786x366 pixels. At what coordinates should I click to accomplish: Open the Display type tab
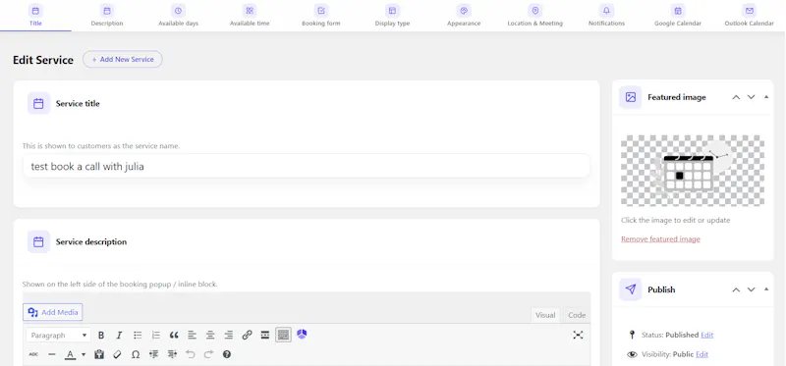392,16
